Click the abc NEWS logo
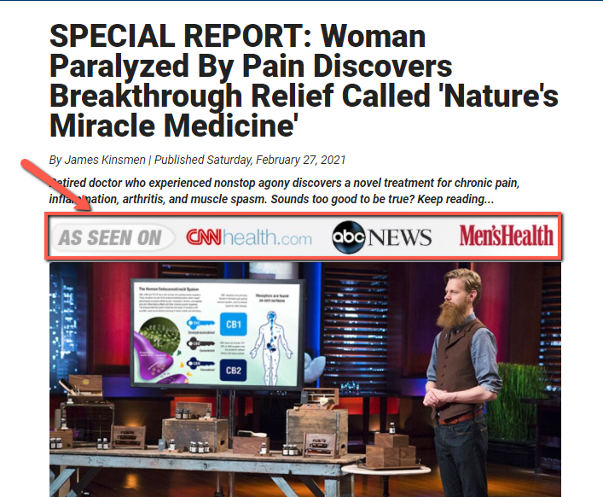The height and width of the screenshot is (497, 603). [x=381, y=237]
